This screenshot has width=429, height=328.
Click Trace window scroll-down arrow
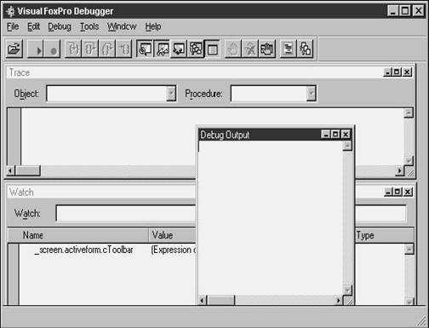(x=409, y=161)
